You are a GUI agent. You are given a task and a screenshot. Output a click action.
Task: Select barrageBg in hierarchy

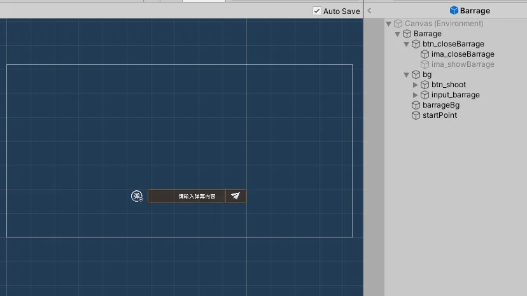[x=440, y=105]
